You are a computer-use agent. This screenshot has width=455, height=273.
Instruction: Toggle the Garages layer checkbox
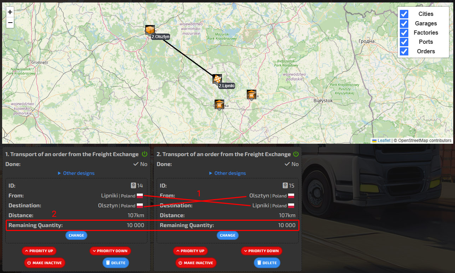tap(404, 24)
